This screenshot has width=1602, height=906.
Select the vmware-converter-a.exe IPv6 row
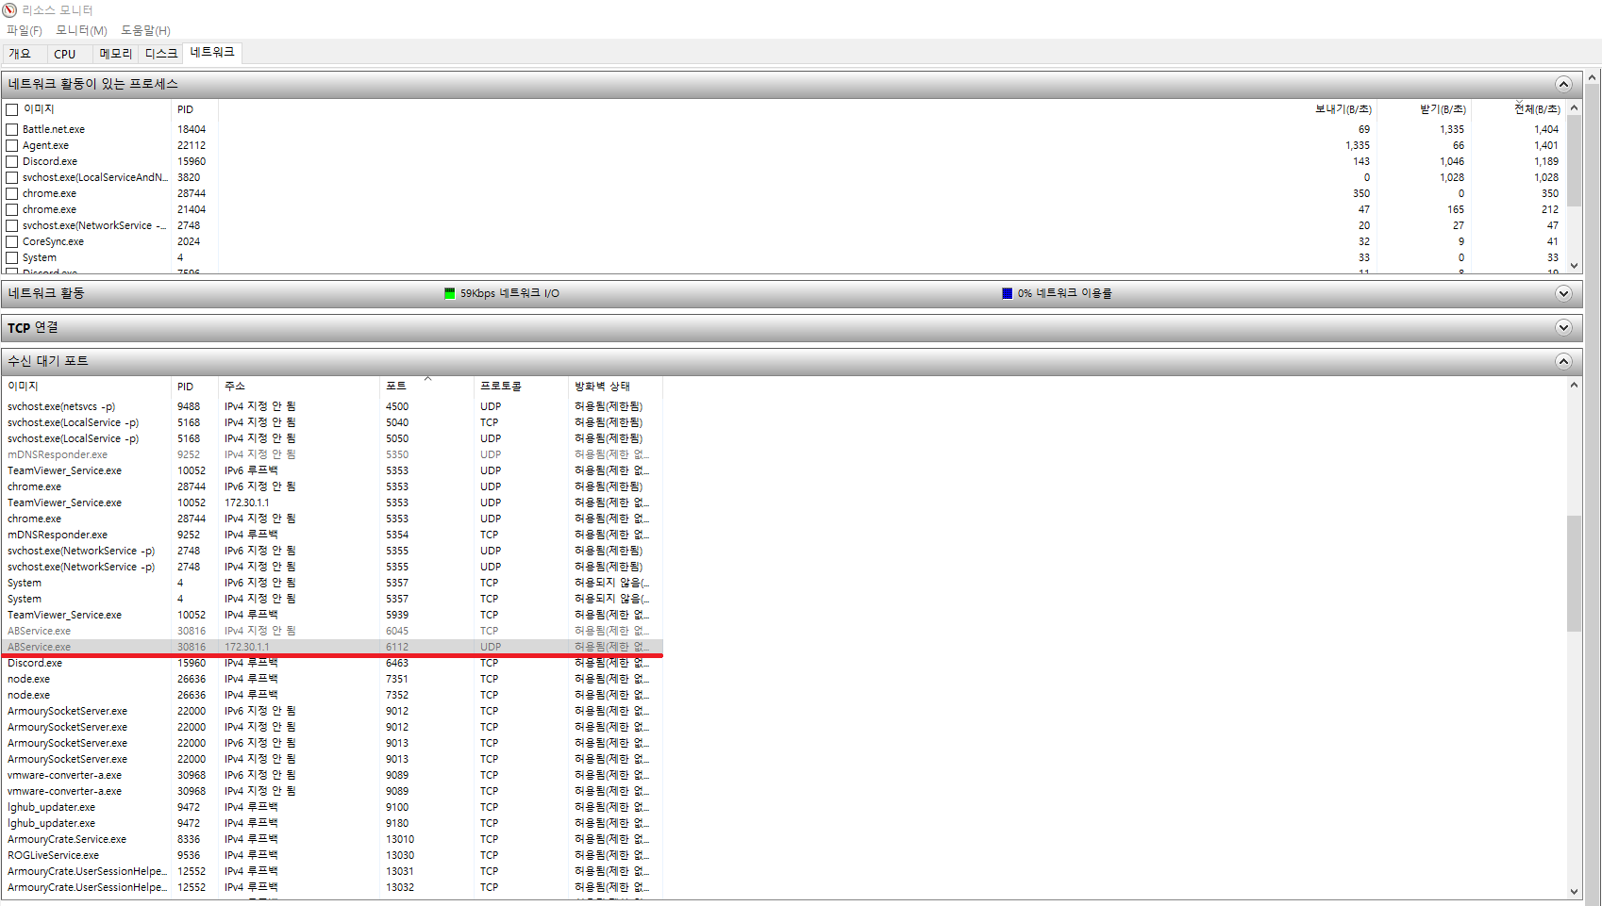tap(332, 775)
